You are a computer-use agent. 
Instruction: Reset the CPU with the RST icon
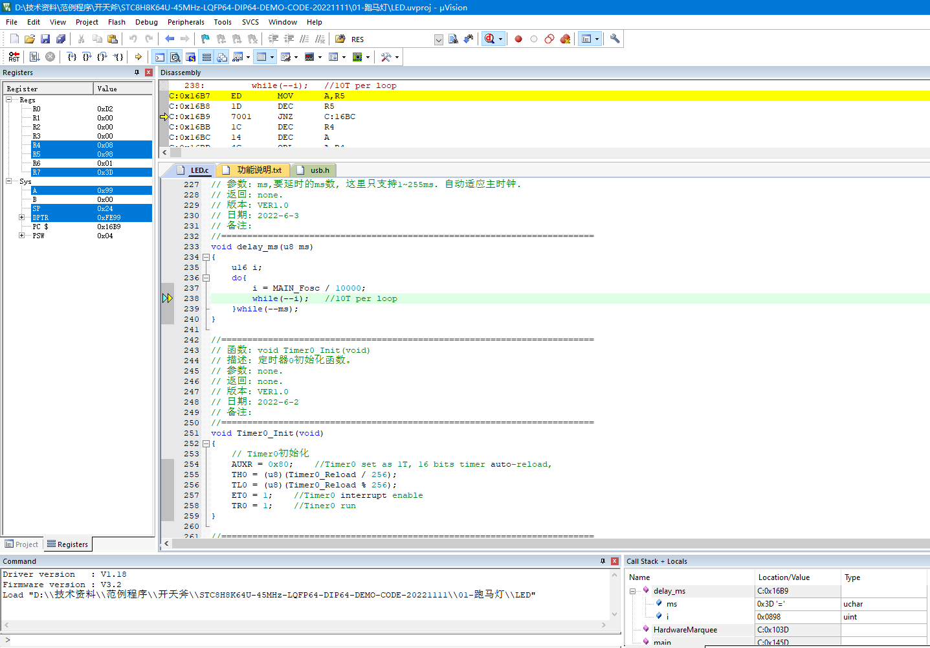tap(14, 57)
